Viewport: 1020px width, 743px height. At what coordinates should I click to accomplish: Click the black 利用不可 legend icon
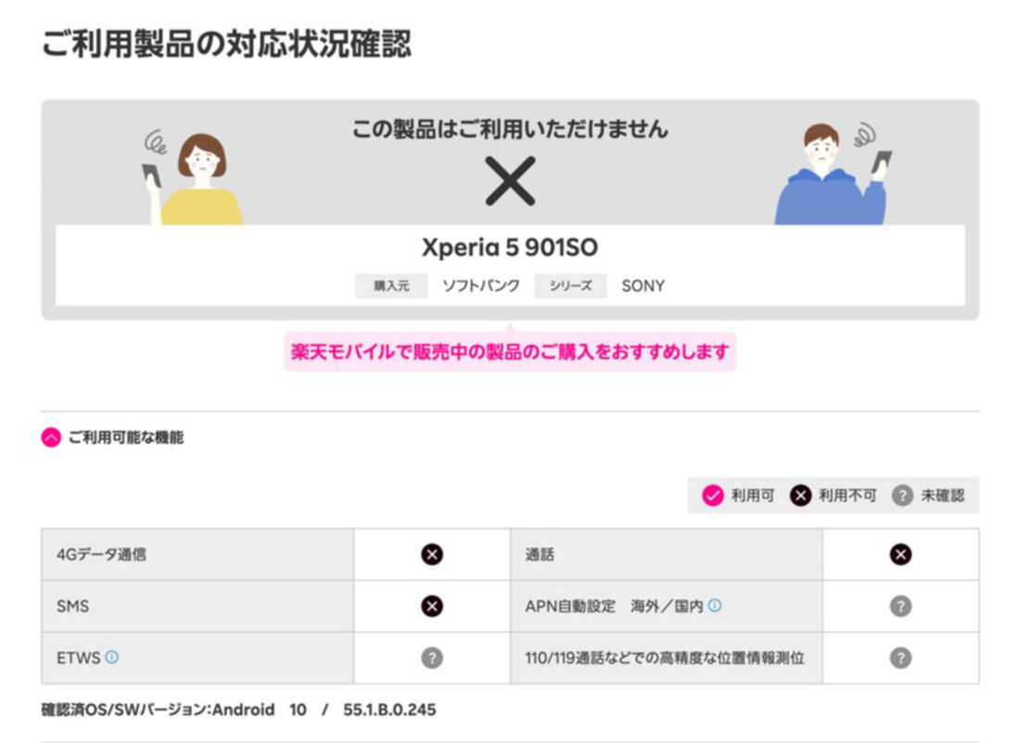[x=800, y=496]
